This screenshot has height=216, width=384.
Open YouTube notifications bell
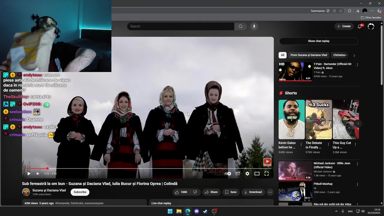[x=359, y=26]
